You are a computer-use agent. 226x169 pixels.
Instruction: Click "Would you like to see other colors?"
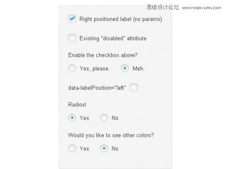tap(111, 135)
